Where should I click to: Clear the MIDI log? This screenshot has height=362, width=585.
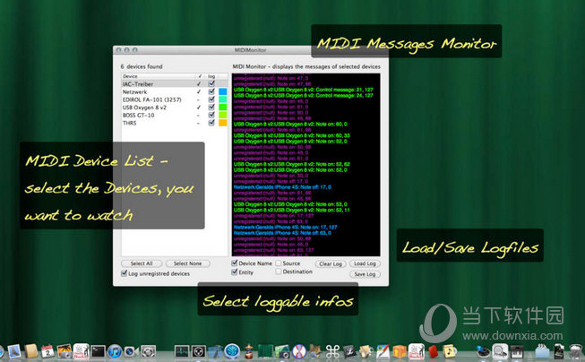331,263
